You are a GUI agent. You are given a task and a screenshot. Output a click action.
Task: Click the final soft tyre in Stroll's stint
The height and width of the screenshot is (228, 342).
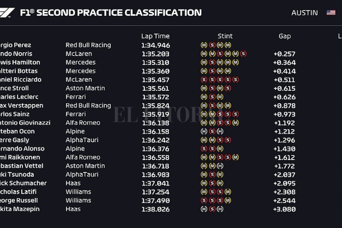pos(228,88)
